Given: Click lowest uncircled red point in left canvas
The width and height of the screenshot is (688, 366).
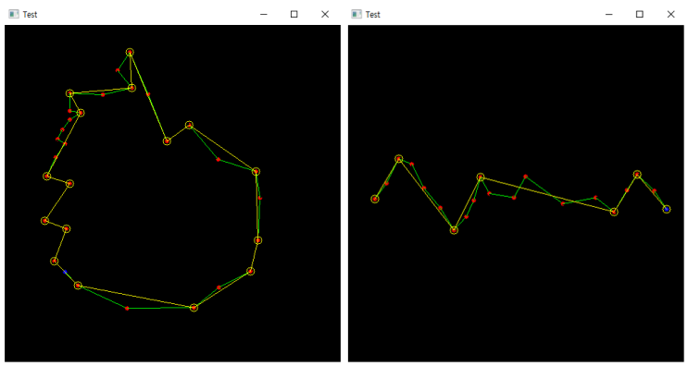Looking at the screenshot, I should pyautogui.click(x=127, y=309).
